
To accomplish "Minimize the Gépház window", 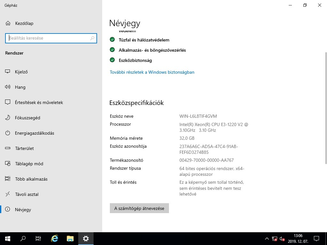I will pos(290,5).
